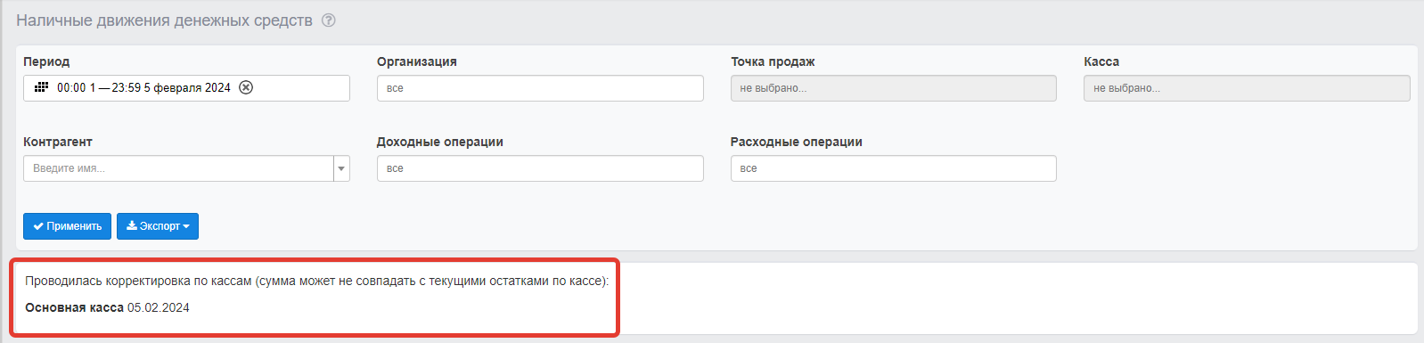The image size is (1424, 343).
Task: Click the Период label
Action: pyautogui.click(x=46, y=61)
